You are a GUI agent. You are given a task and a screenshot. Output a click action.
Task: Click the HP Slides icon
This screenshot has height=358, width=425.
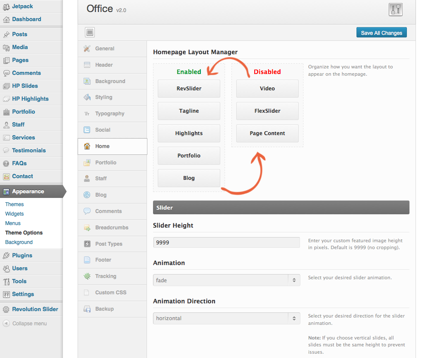coord(6,86)
